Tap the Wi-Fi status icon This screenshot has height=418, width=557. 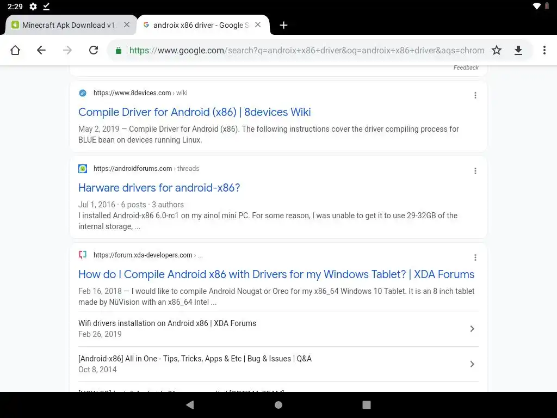(537, 6)
